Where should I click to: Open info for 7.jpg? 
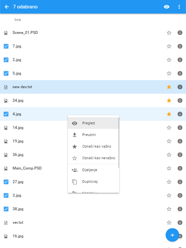tap(180, 46)
